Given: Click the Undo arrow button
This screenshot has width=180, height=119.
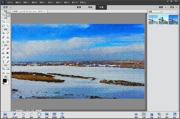Looking at the screenshot, I should [x=23, y=115].
